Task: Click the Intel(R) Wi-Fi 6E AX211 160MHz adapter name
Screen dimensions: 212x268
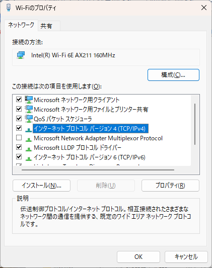Action: pyautogui.click(x=73, y=55)
